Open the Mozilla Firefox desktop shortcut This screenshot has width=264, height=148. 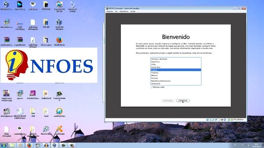[x=59, y=40]
